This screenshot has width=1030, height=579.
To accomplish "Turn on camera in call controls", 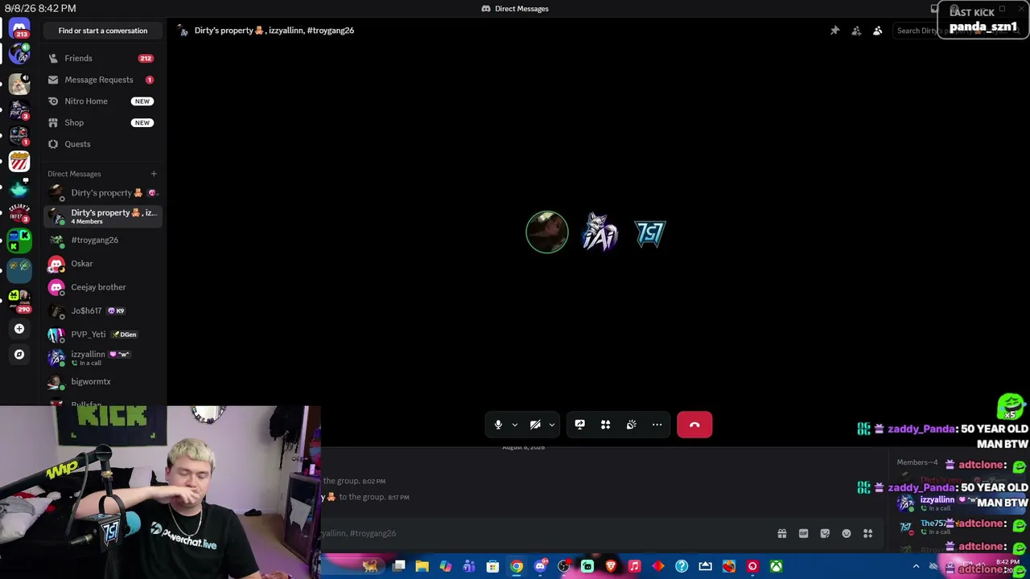I will tap(535, 425).
